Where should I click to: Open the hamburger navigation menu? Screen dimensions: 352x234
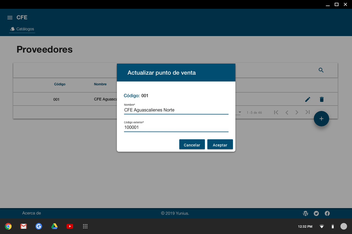(x=10, y=18)
